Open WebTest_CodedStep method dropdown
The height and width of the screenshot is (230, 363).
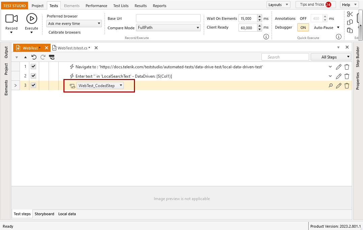(100, 86)
